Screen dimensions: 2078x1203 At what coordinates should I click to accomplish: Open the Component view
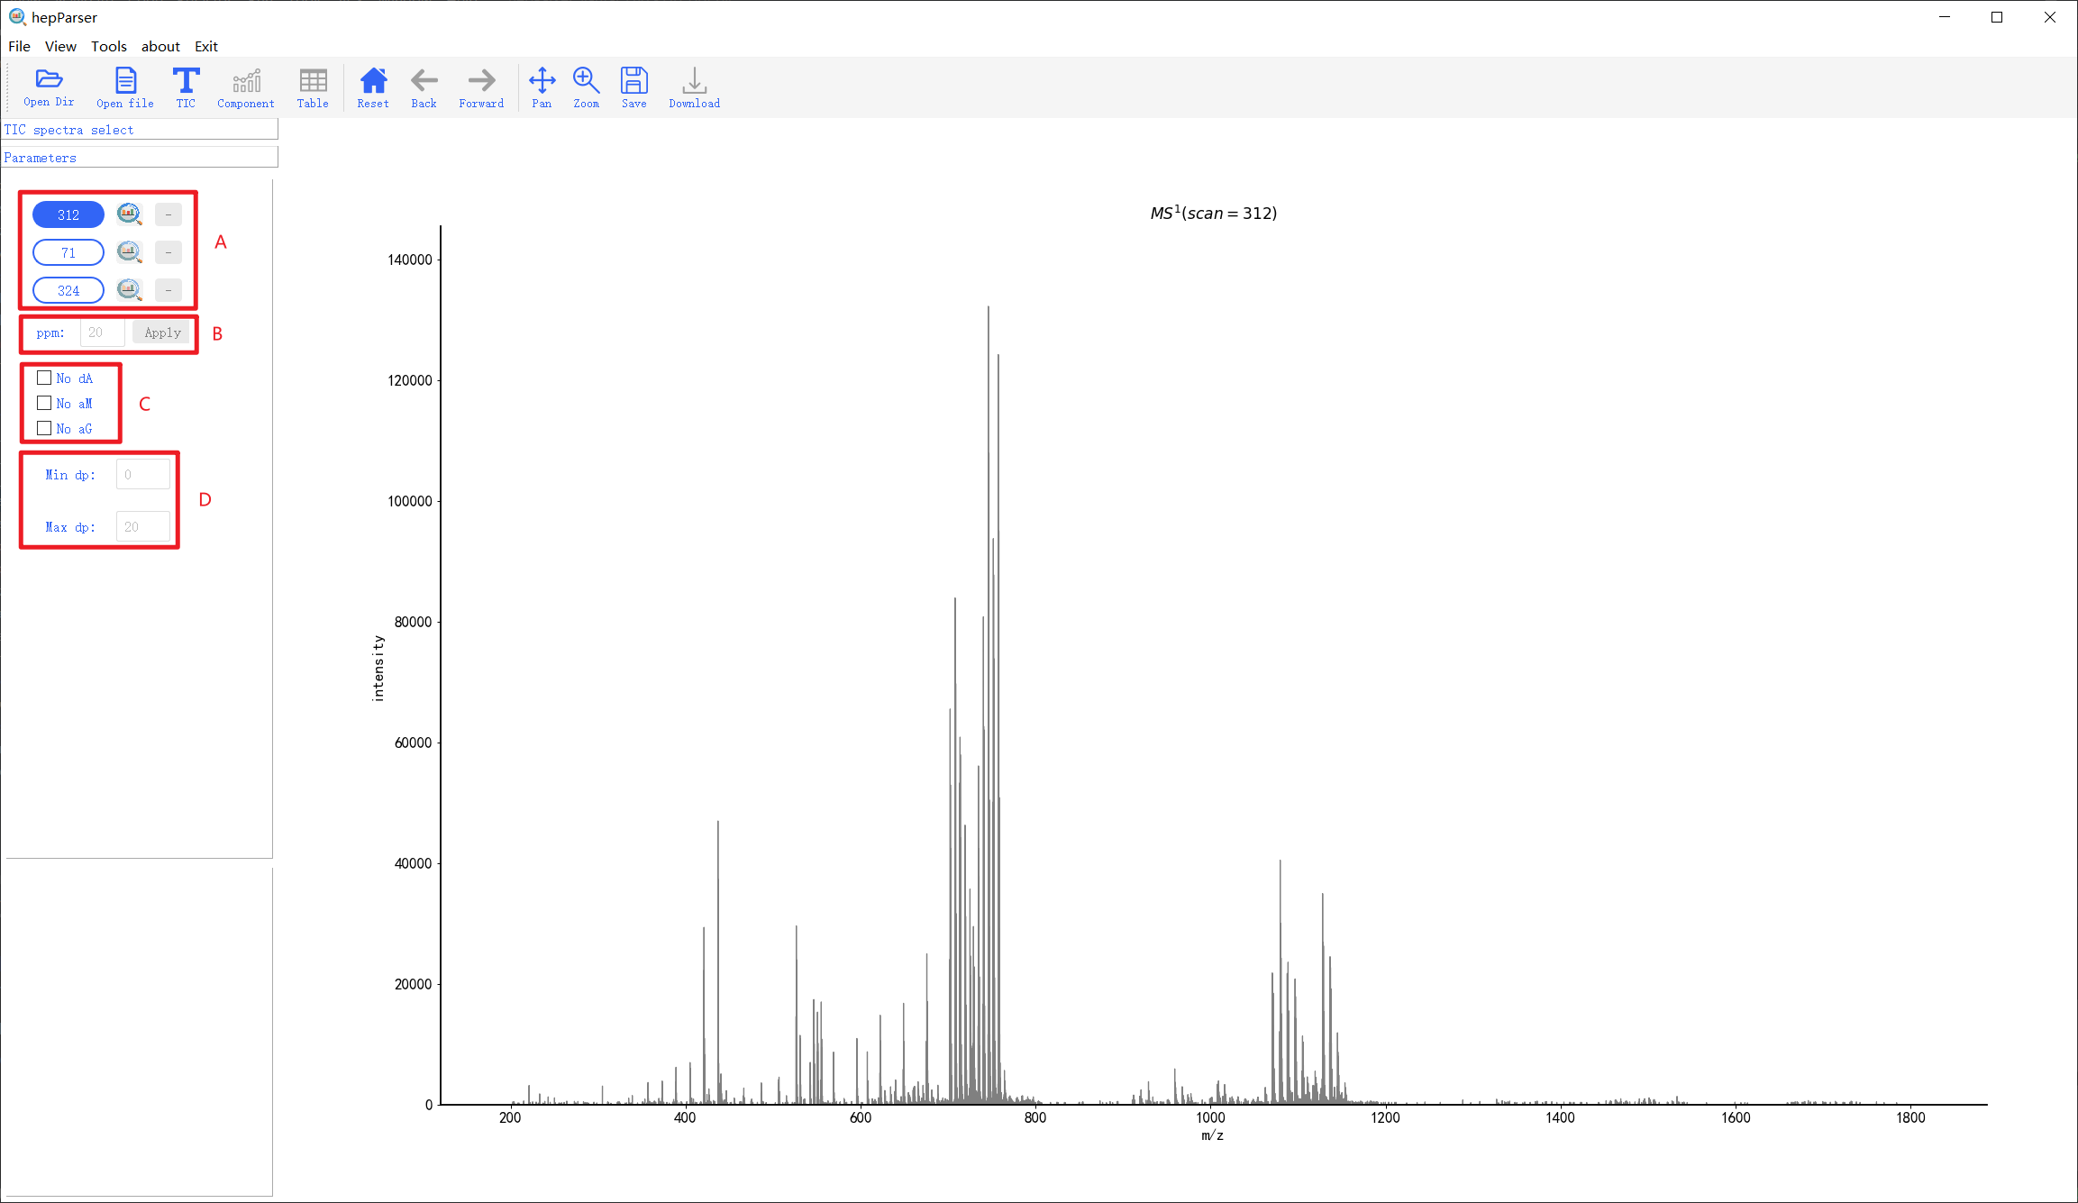[246, 87]
